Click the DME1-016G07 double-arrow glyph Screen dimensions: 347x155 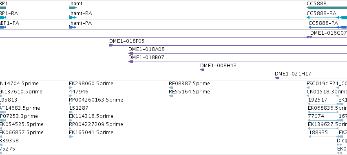(x=309, y=37)
